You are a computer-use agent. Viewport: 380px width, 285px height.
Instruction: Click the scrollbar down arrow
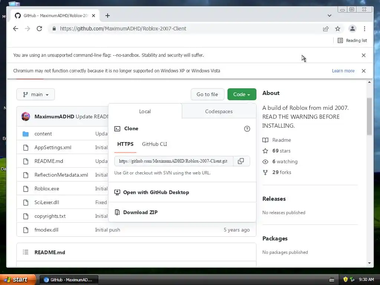(369, 263)
